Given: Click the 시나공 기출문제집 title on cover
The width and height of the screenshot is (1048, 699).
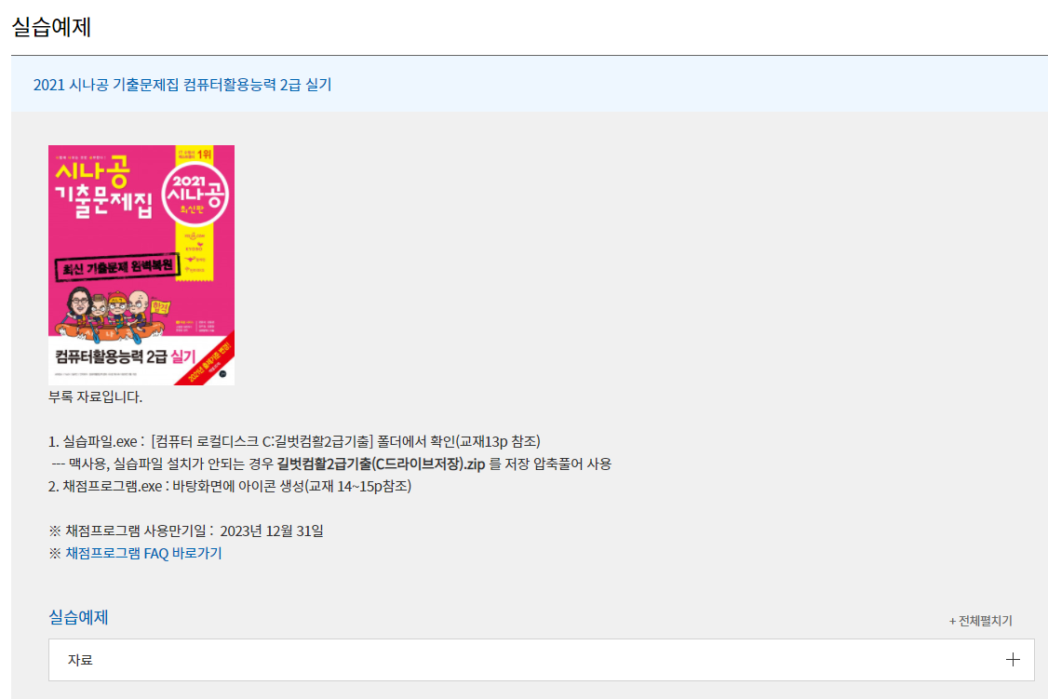Looking at the screenshot, I should tap(101, 187).
